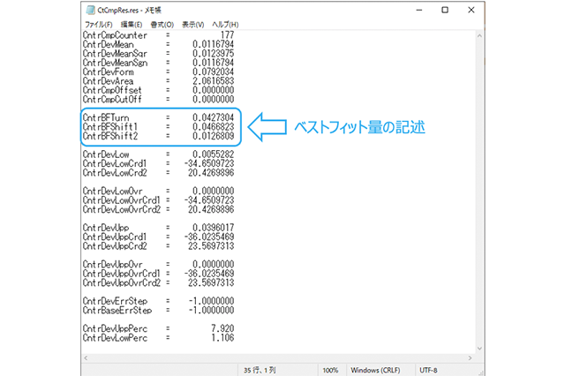Click the vertical scrollbar up arrow
This screenshot has height=376, width=565.
(480, 36)
